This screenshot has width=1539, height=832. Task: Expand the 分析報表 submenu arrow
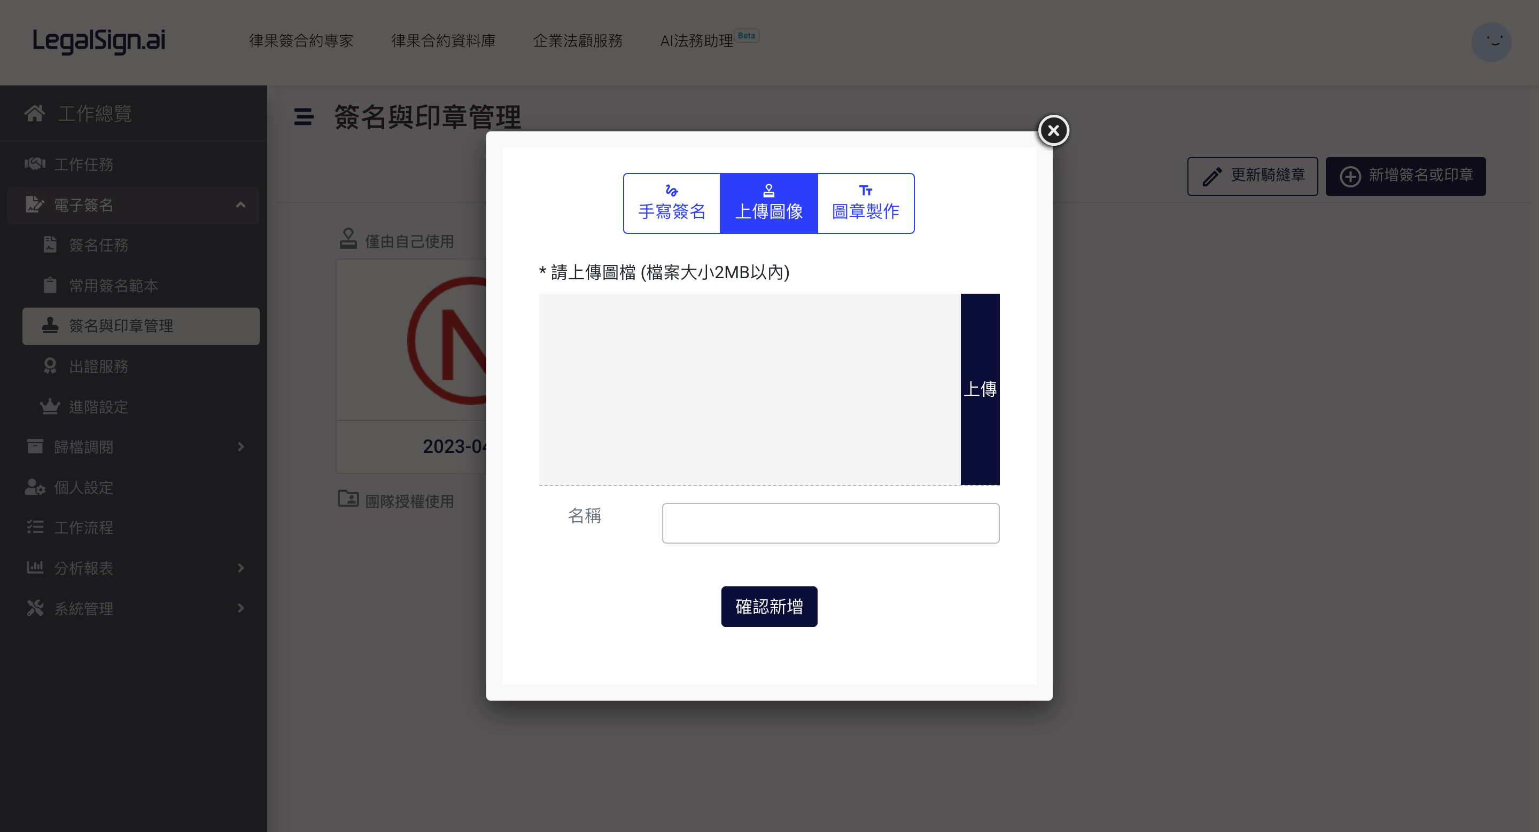241,568
